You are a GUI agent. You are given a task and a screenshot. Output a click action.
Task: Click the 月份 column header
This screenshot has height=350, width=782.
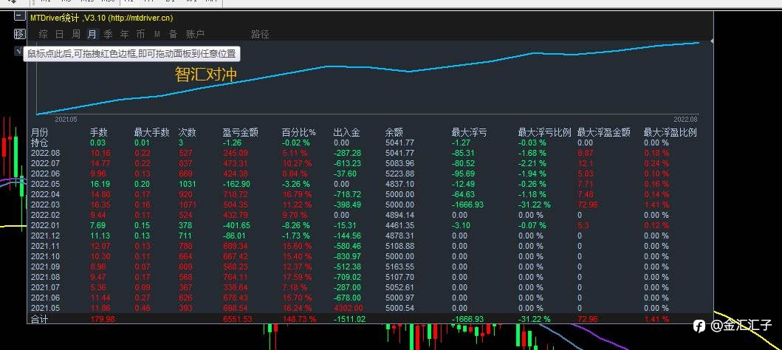point(40,133)
